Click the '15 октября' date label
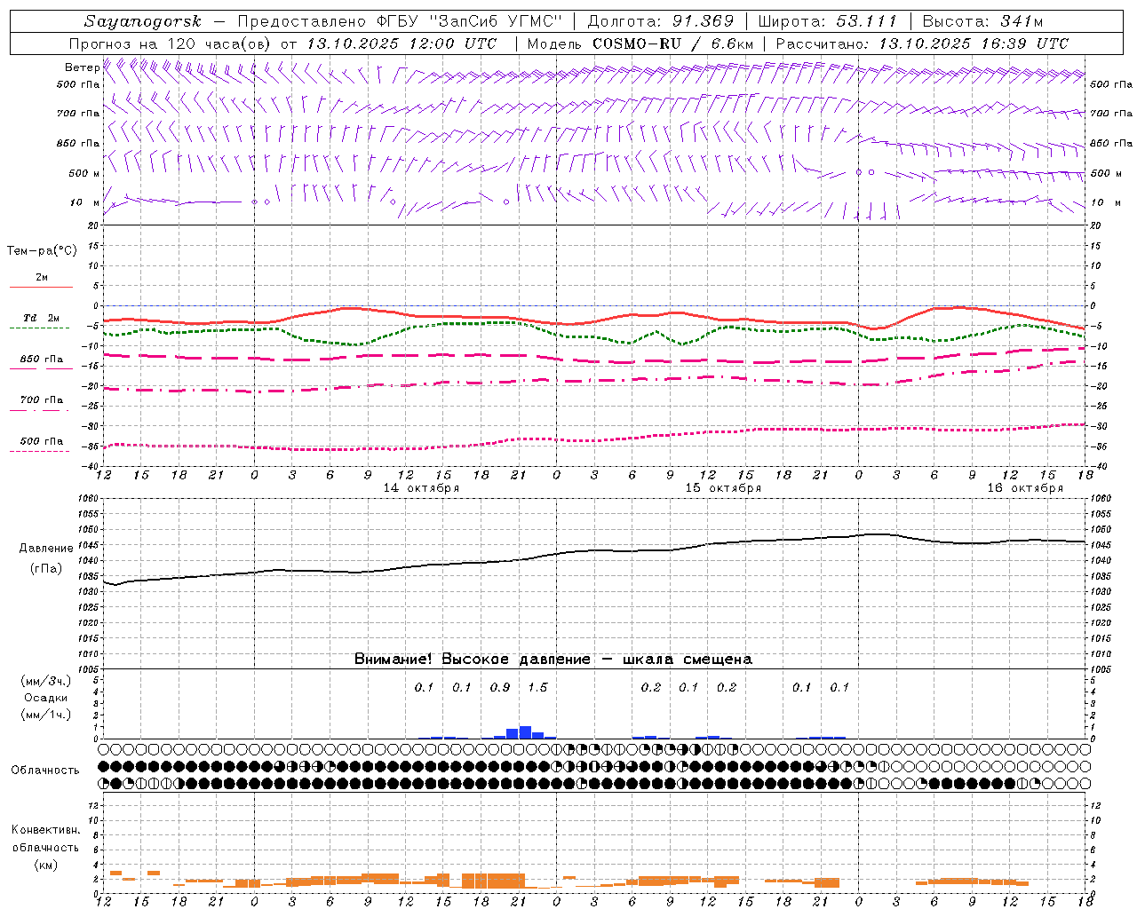Viewport: 1137px width, 909px height. tap(723, 488)
